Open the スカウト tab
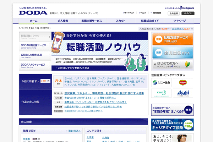The image size is (213, 142). coord(121,21)
